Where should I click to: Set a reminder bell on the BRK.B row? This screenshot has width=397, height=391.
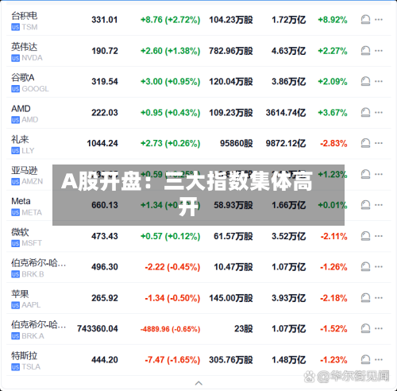(x=365, y=266)
